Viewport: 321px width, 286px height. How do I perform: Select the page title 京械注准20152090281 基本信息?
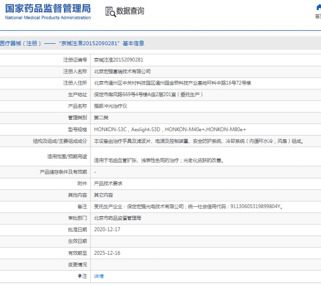click(x=72, y=43)
